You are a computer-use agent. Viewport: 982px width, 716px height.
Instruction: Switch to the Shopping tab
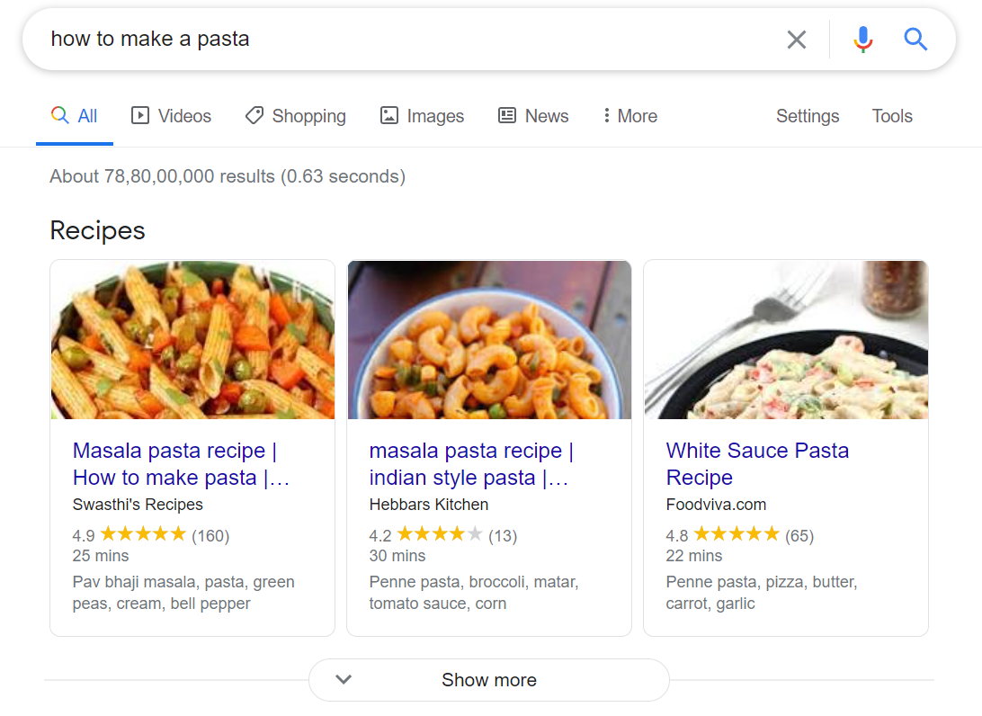click(295, 116)
